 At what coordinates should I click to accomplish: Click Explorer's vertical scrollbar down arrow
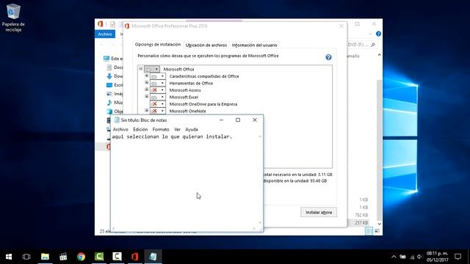coord(379,224)
